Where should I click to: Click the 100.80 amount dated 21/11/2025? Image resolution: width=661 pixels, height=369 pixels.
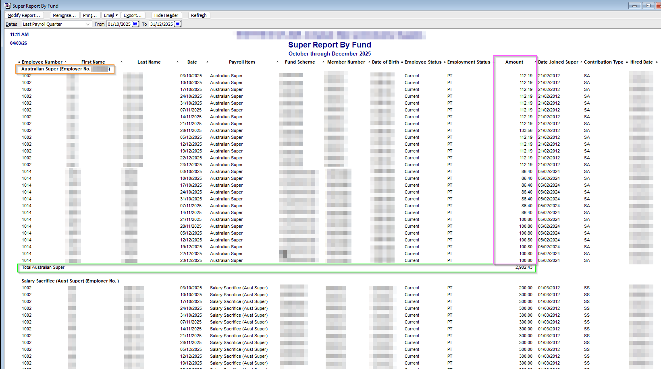tap(526, 219)
